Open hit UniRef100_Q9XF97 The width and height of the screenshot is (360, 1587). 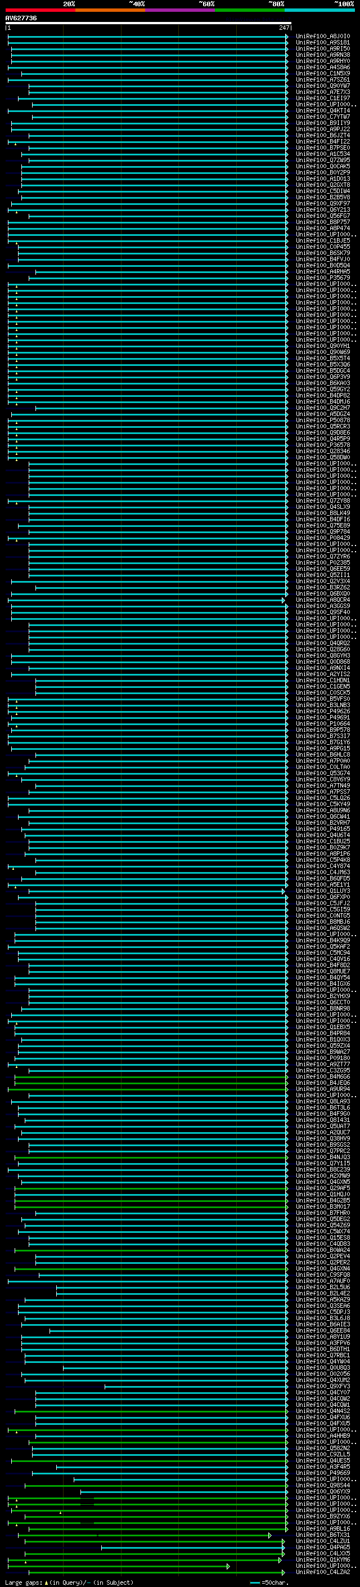323,203
